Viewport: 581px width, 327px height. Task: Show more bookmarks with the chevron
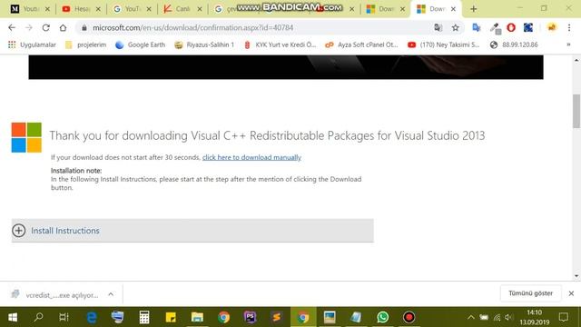(568, 45)
